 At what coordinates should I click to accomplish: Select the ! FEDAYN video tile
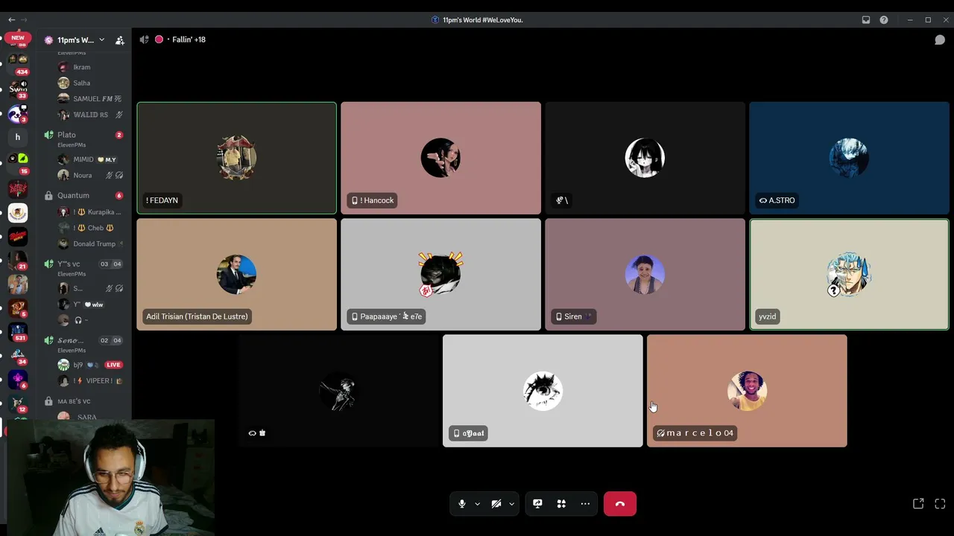(236, 158)
